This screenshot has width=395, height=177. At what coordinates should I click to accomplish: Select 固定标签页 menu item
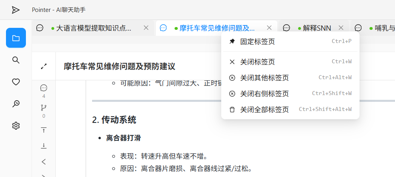pyautogui.click(x=257, y=41)
